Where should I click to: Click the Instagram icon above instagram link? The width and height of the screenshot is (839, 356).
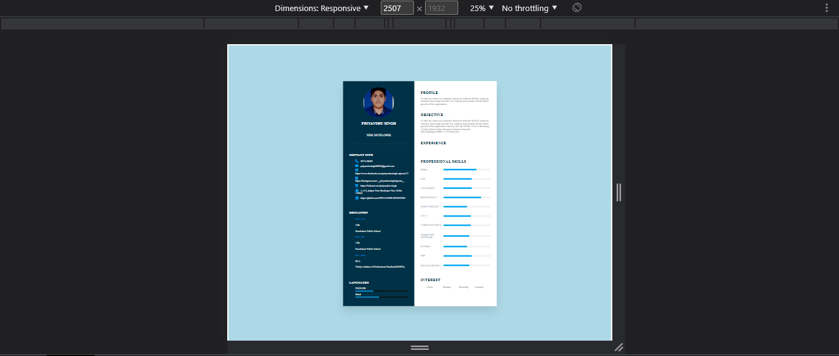click(x=356, y=178)
